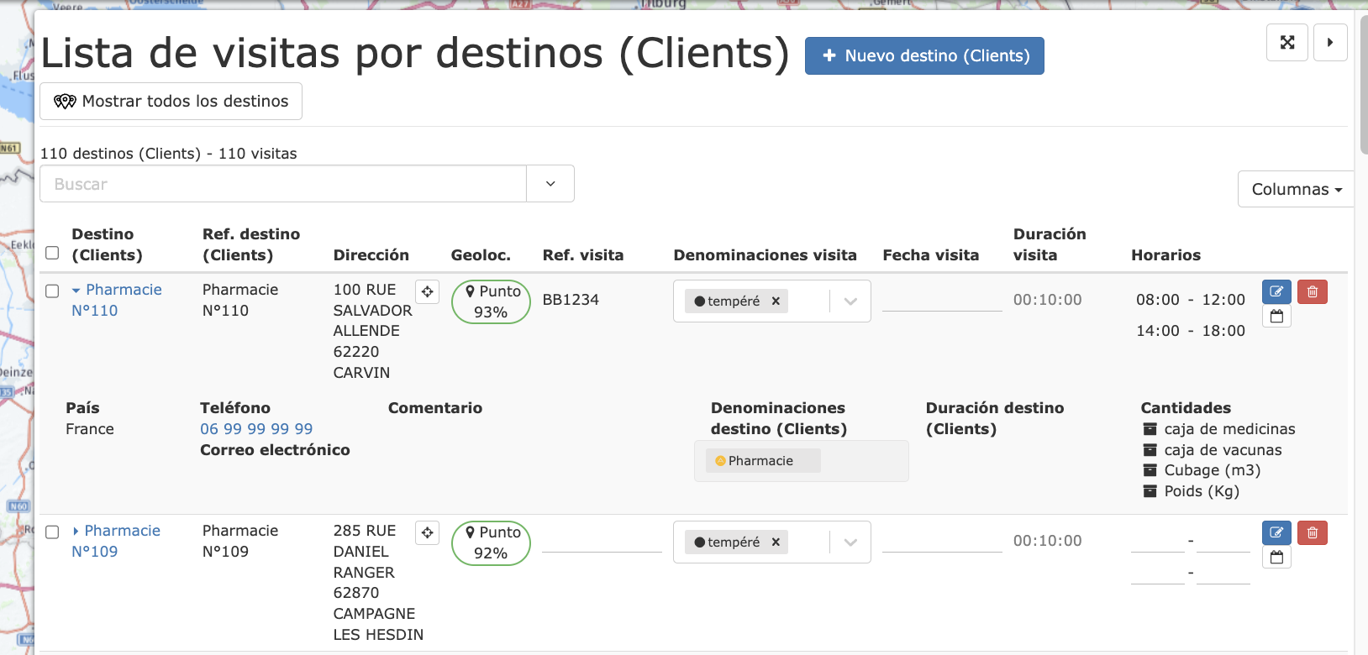The width and height of the screenshot is (1368, 655).
Task: Expand the Pharmacie N°109 row details
Action: [x=76, y=531]
